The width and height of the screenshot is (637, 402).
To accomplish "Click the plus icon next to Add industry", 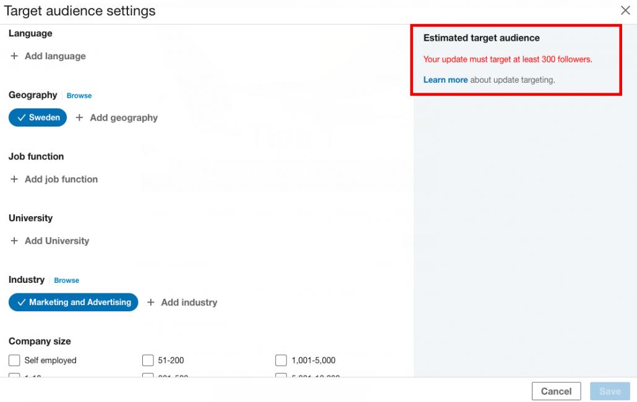I will [x=152, y=302].
